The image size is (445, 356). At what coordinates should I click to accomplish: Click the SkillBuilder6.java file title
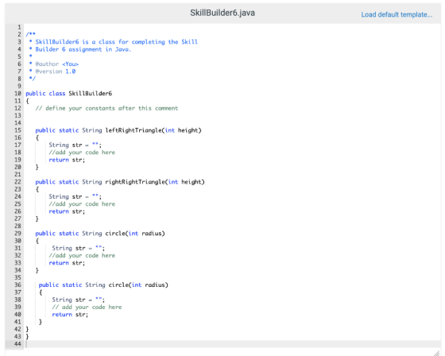click(222, 13)
